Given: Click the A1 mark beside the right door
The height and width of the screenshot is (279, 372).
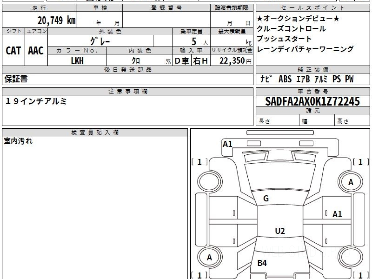Looking at the screenshot, I should coord(337,214).
